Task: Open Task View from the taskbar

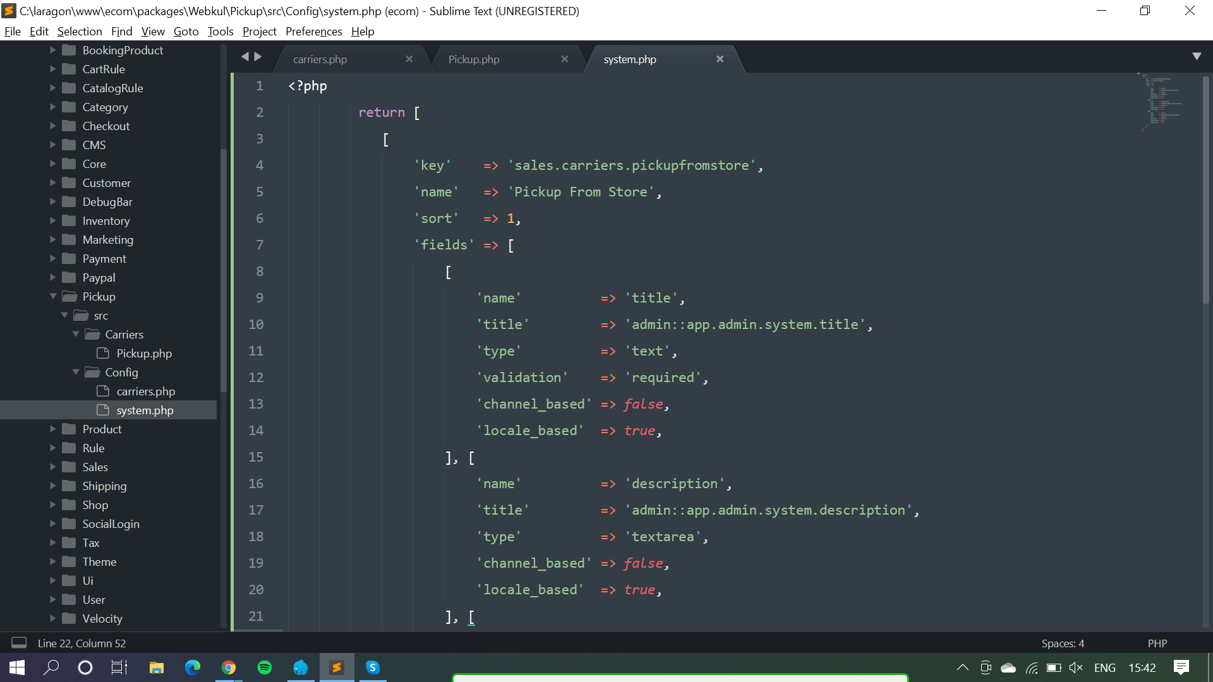Action: click(119, 667)
